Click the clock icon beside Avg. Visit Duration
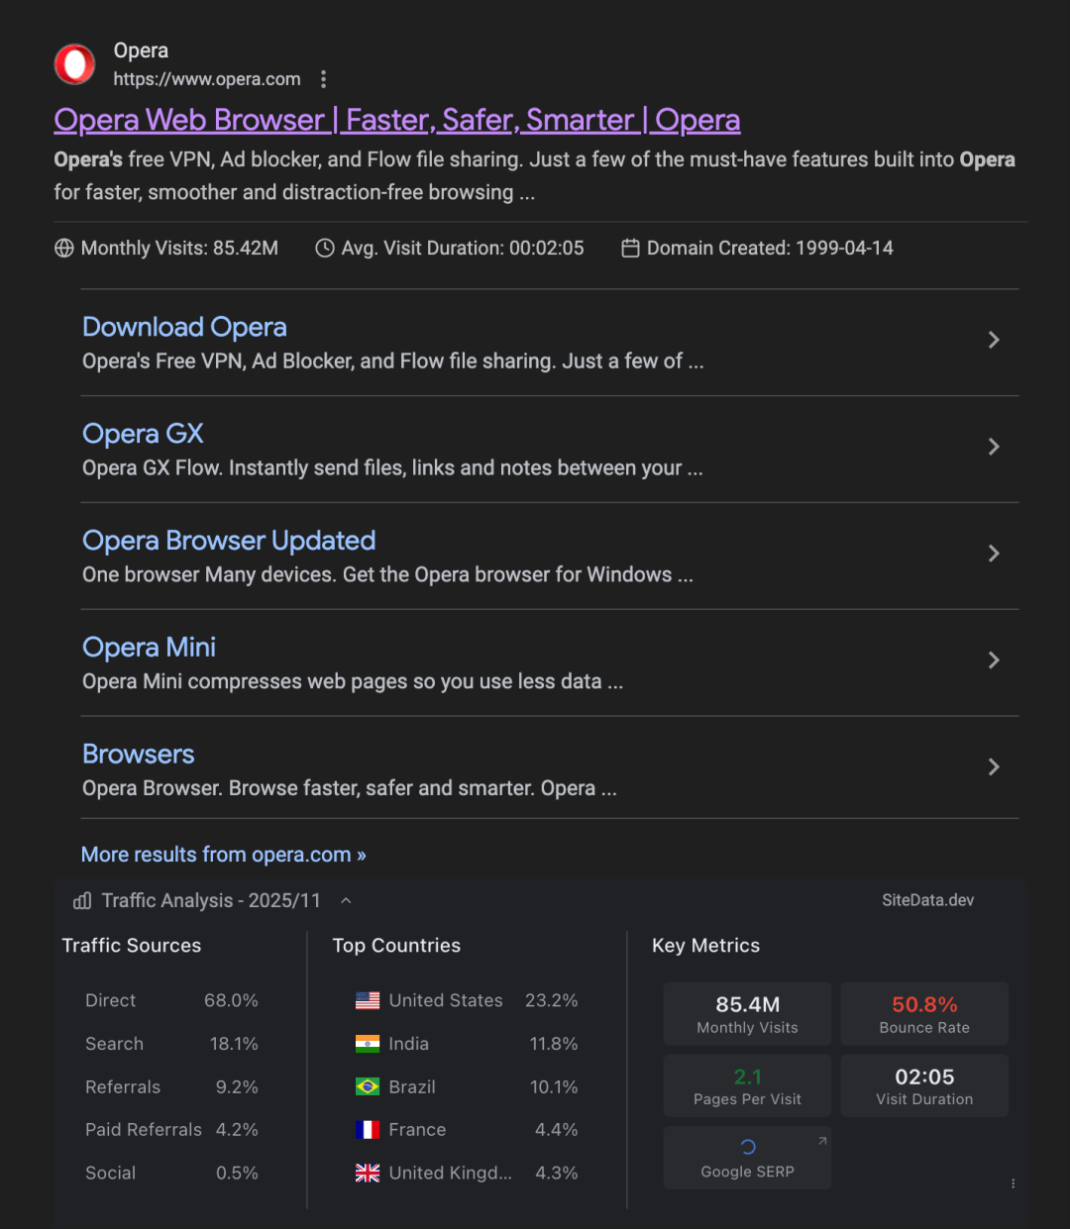The width and height of the screenshot is (1070, 1229). (x=325, y=249)
